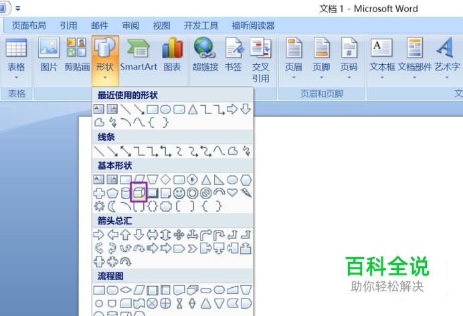Insert a 交叉引用 cross-reference

260,60
